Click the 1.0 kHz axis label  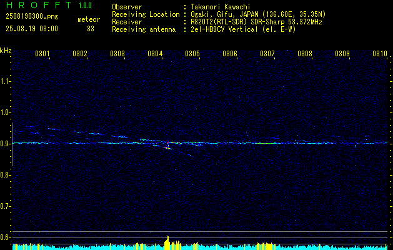pyautogui.click(x=5, y=112)
